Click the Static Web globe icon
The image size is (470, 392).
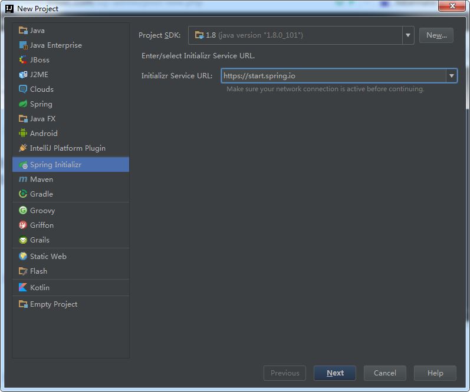pos(23,256)
